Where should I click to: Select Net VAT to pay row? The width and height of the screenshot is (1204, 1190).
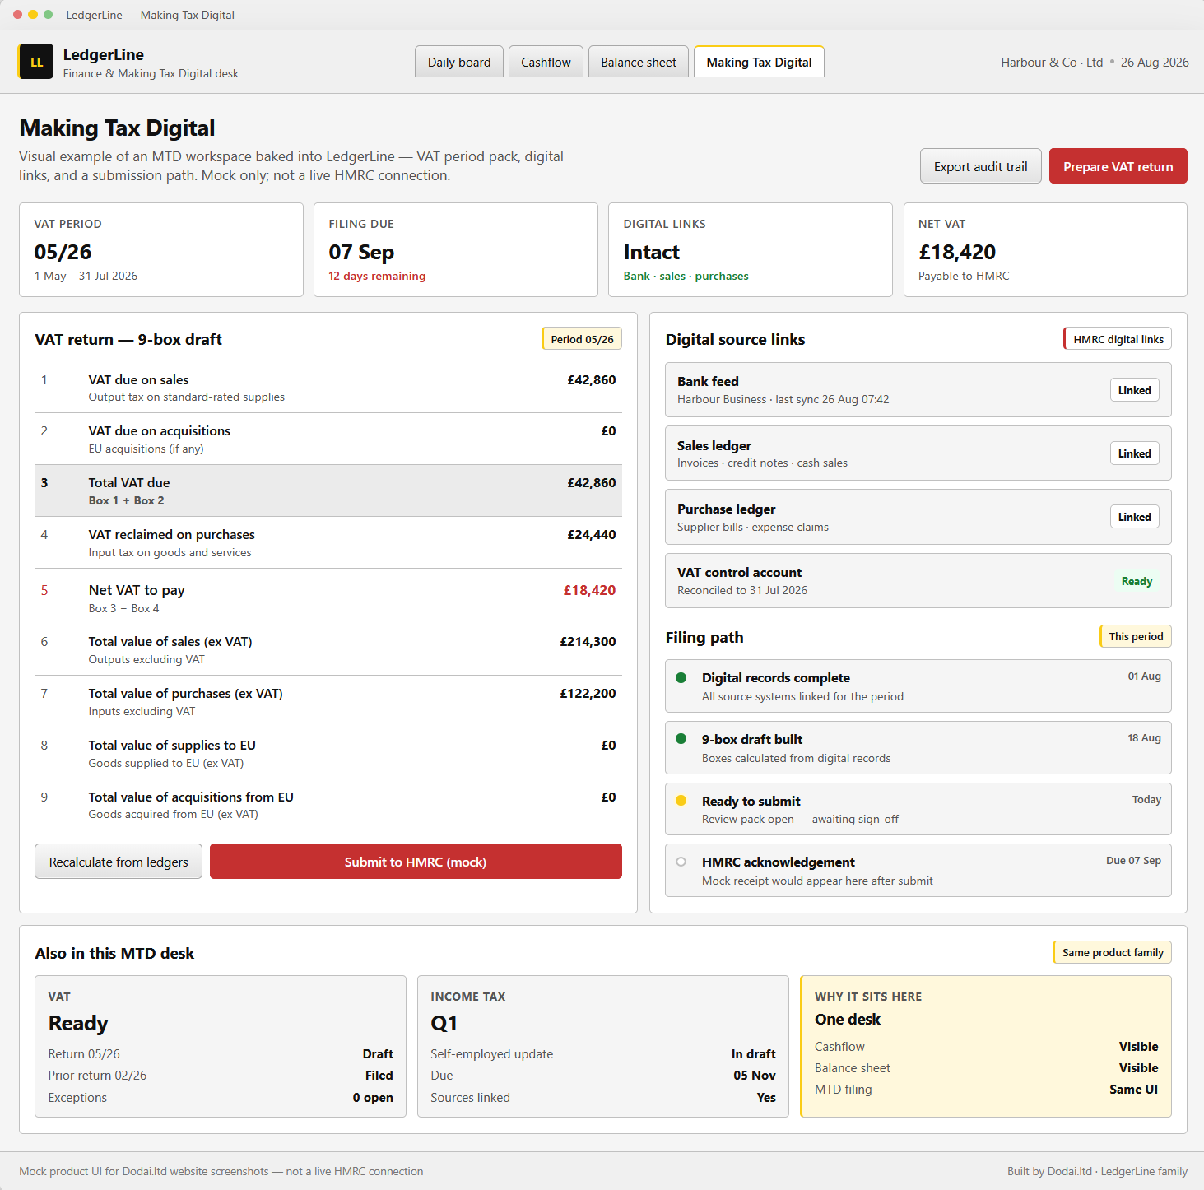(328, 597)
